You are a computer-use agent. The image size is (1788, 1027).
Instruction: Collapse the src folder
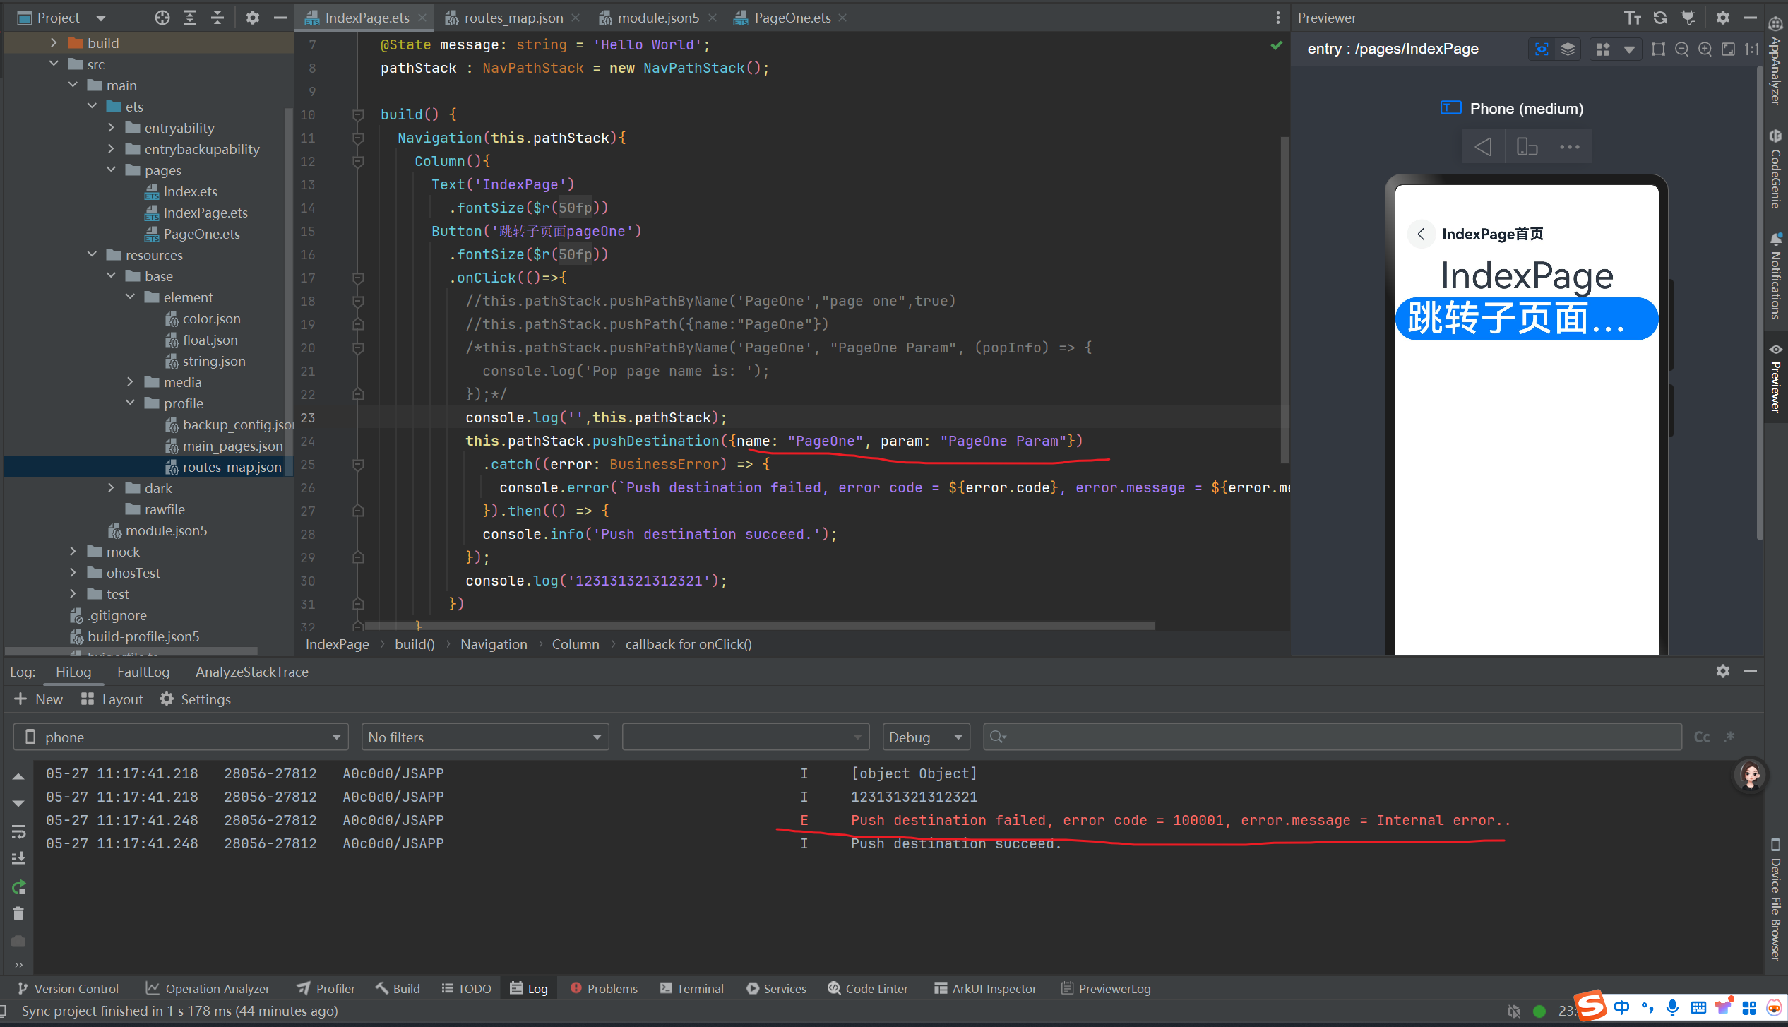tap(54, 64)
